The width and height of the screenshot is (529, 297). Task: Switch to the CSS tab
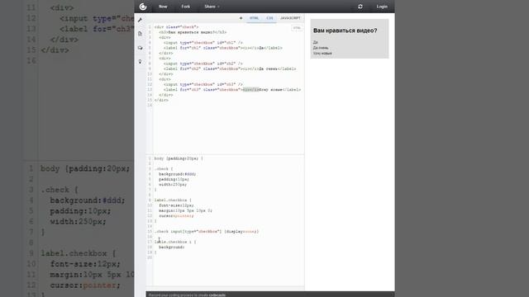click(x=269, y=18)
